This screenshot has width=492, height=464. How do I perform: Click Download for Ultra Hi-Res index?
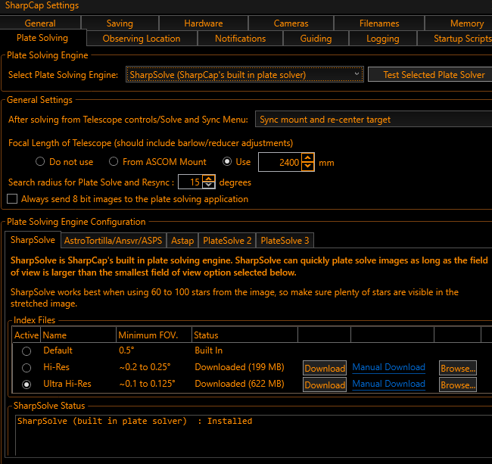pos(325,385)
